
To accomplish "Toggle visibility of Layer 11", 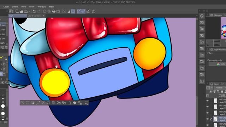I will pos(208,107).
